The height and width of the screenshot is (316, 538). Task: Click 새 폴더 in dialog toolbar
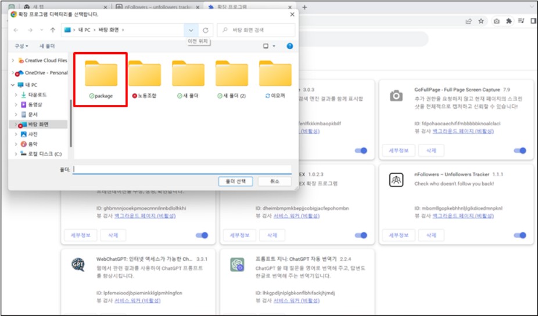click(x=47, y=46)
